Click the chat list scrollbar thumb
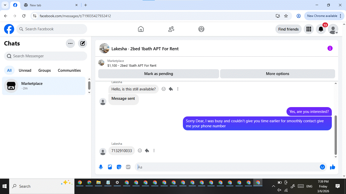This screenshot has width=346, height=194. (x=89, y=85)
